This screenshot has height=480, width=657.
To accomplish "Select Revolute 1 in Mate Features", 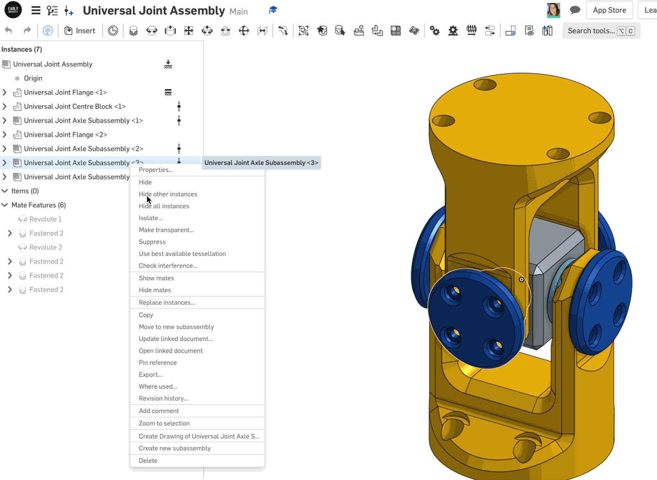I will 45,219.
